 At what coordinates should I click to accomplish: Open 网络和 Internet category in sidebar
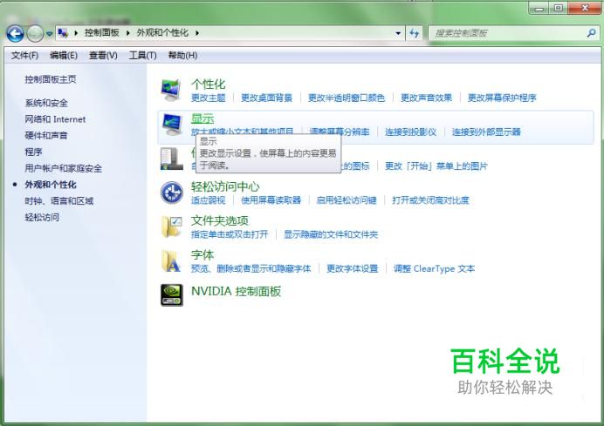point(55,119)
